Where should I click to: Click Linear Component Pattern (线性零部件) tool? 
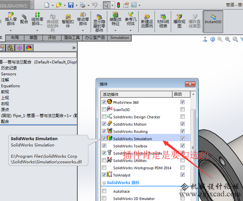click(37, 19)
